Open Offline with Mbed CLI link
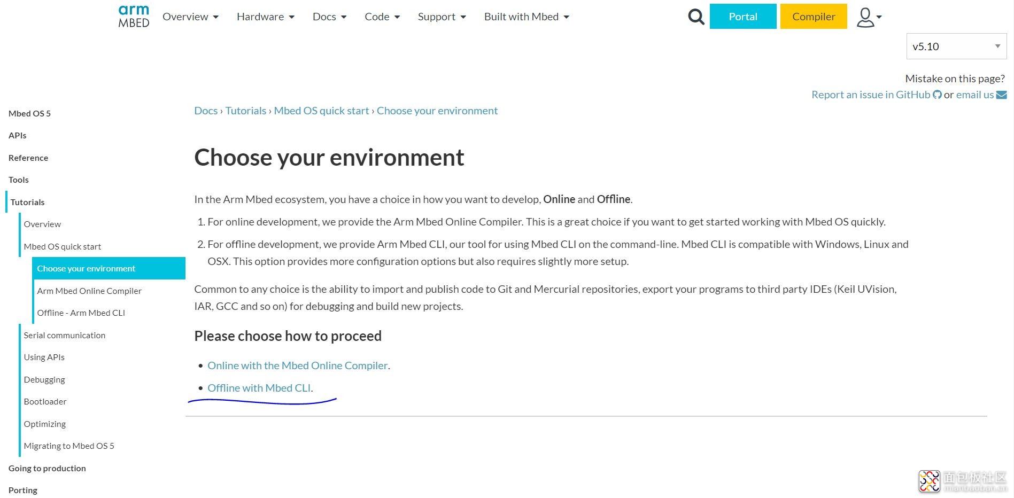Viewport: 1014px width, 498px height. click(x=259, y=388)
